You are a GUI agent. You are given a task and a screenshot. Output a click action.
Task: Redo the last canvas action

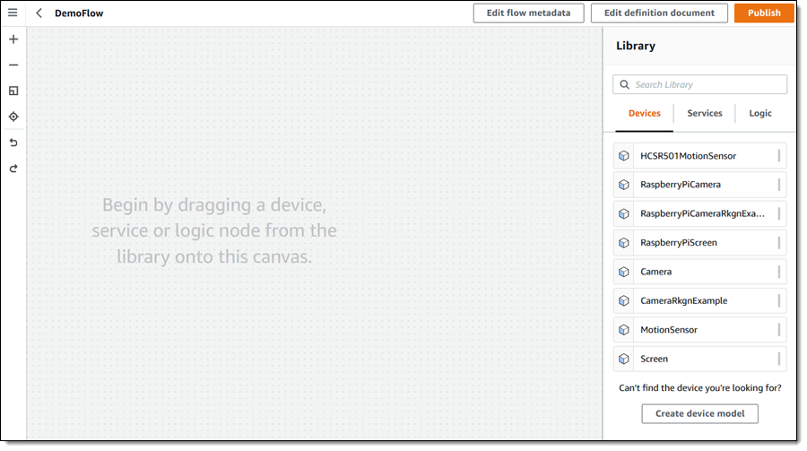[x=13, y=169]
